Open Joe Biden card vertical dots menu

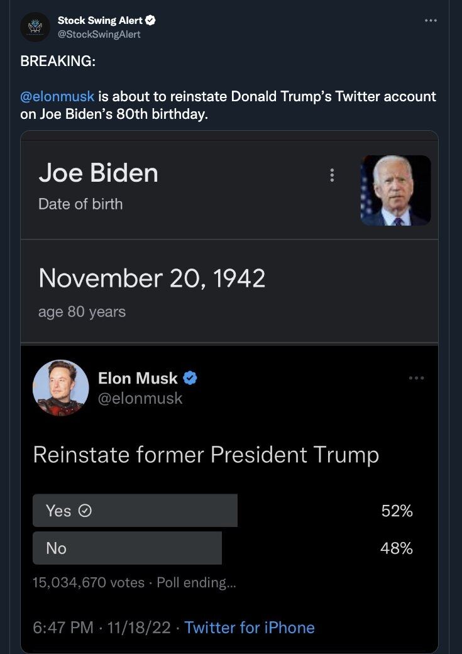point(332,175)
